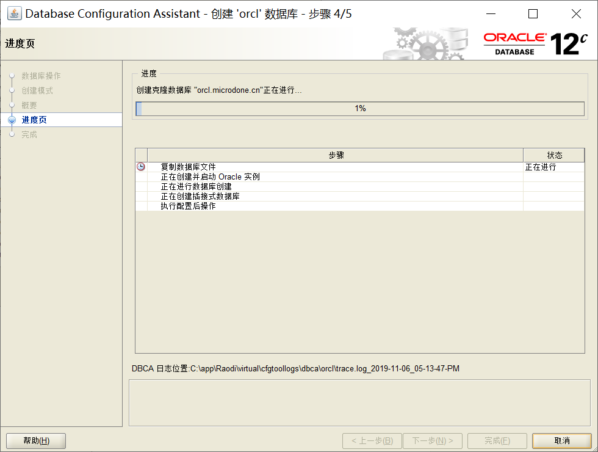Close the Database Configuration Assistant window
Image resolution: width=598 pixels, height=452 pixels.
click(x=576, y=13)
